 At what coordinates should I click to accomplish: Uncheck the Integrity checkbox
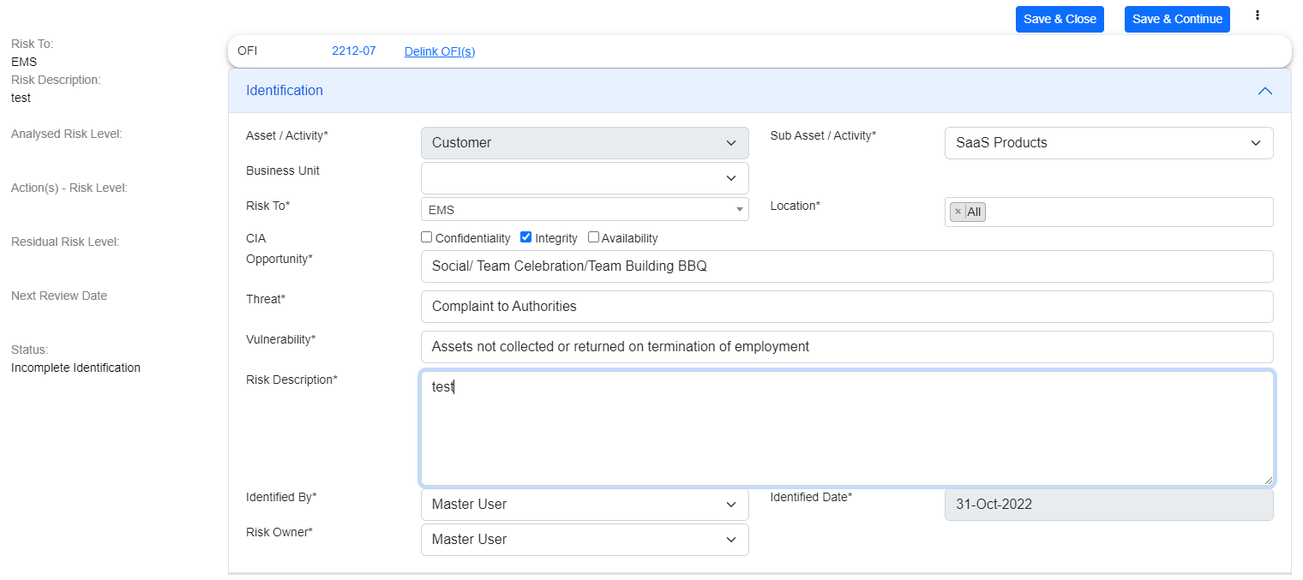pyautogui.click(x=526, y=237)
